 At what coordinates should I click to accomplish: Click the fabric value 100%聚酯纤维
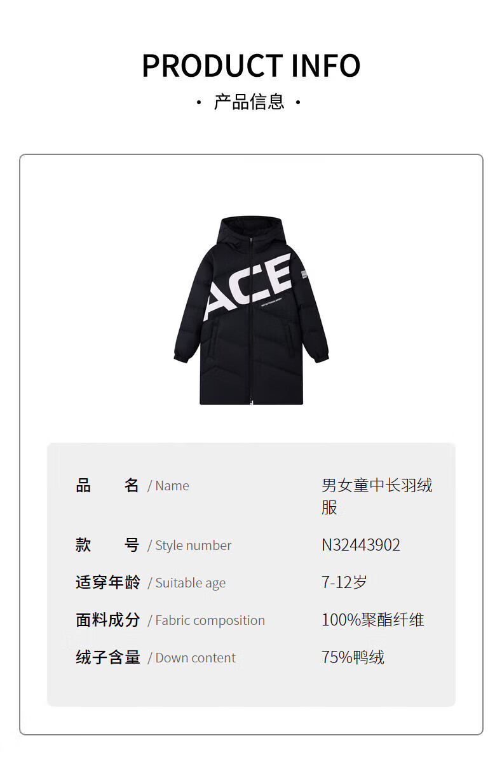pyautogui.click(x=372, y=620)
